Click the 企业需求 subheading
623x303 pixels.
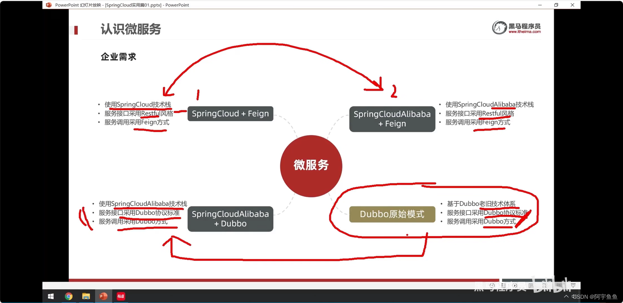point(118,57)
